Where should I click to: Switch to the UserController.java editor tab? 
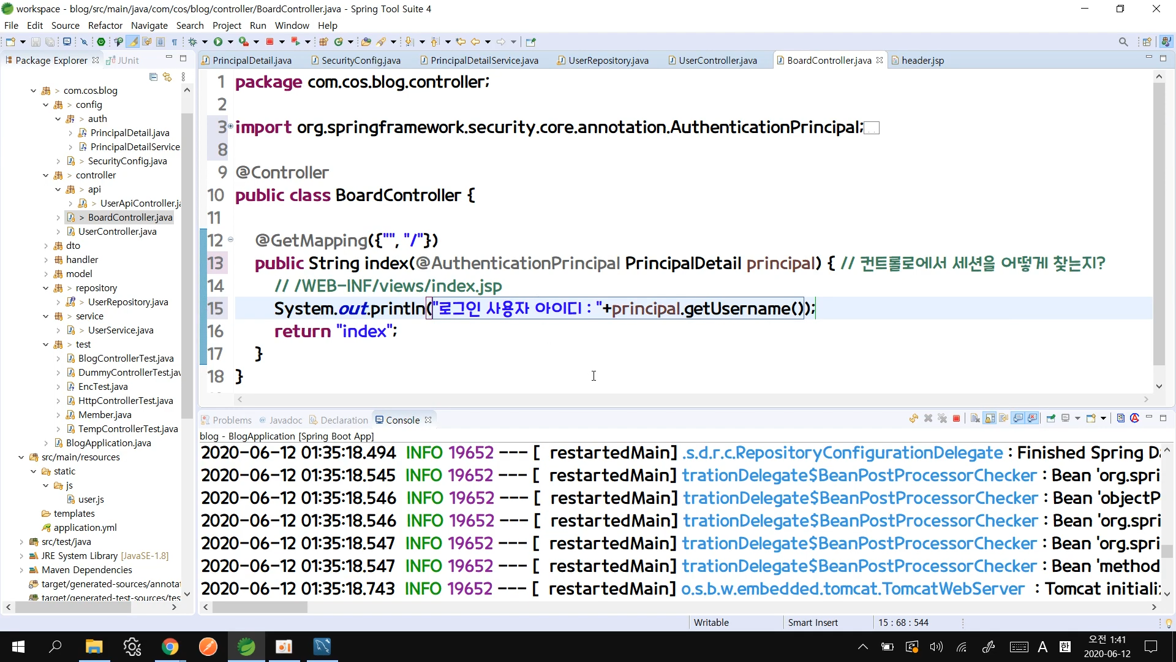tap(717, 60)
